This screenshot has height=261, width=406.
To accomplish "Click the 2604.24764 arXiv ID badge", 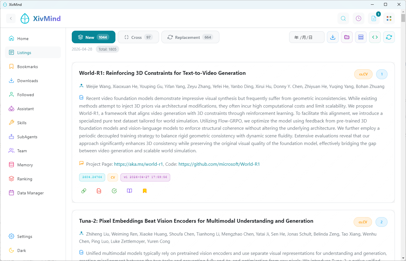I will (x=92, y=177).
